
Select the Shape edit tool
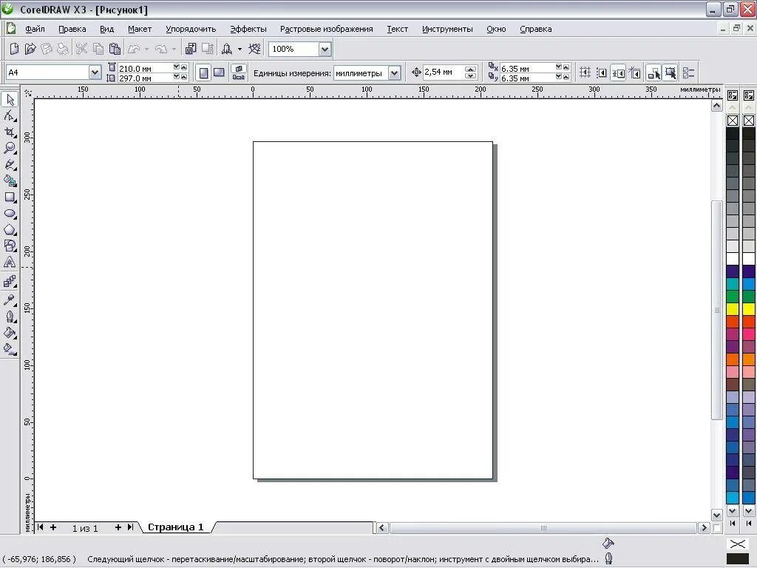coord(10,116)
